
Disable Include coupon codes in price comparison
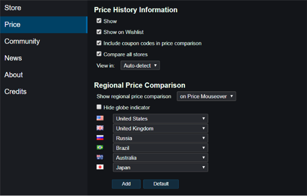[99, 43]
